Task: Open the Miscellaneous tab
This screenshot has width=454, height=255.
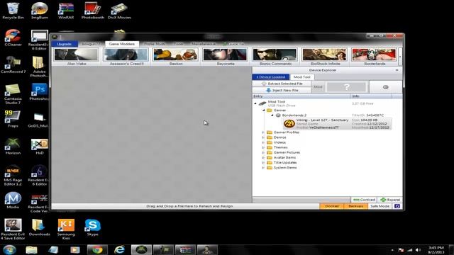Action: [x=204, y=44]
